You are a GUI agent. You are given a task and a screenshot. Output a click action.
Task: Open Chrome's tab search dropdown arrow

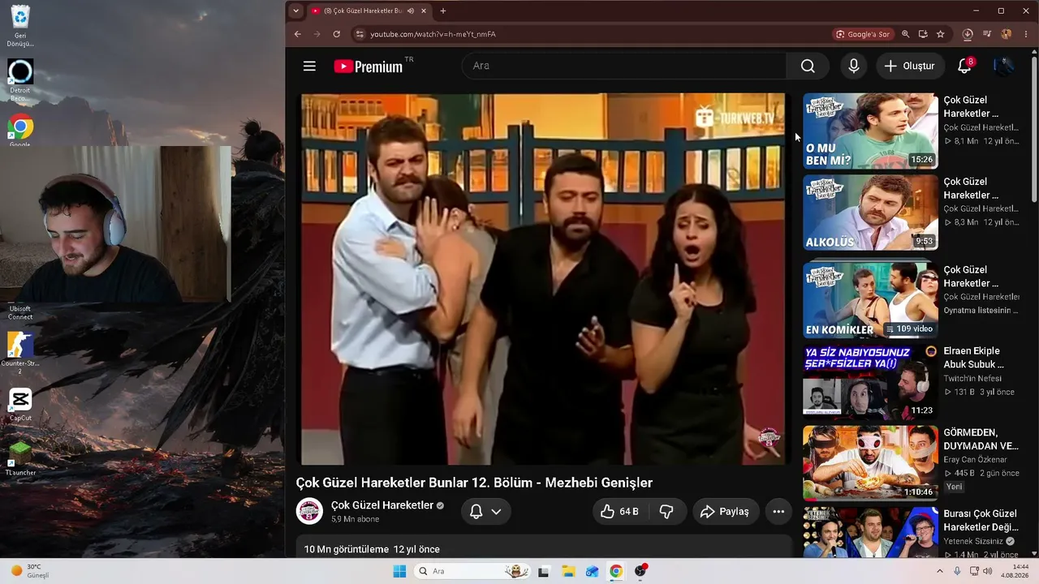click(295, 11)
